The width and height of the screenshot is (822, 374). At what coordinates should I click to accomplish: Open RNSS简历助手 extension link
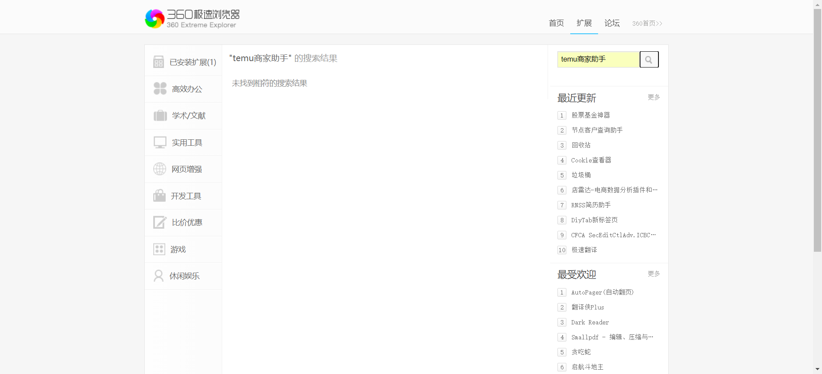pyautogui.click(x=591, y=205)
